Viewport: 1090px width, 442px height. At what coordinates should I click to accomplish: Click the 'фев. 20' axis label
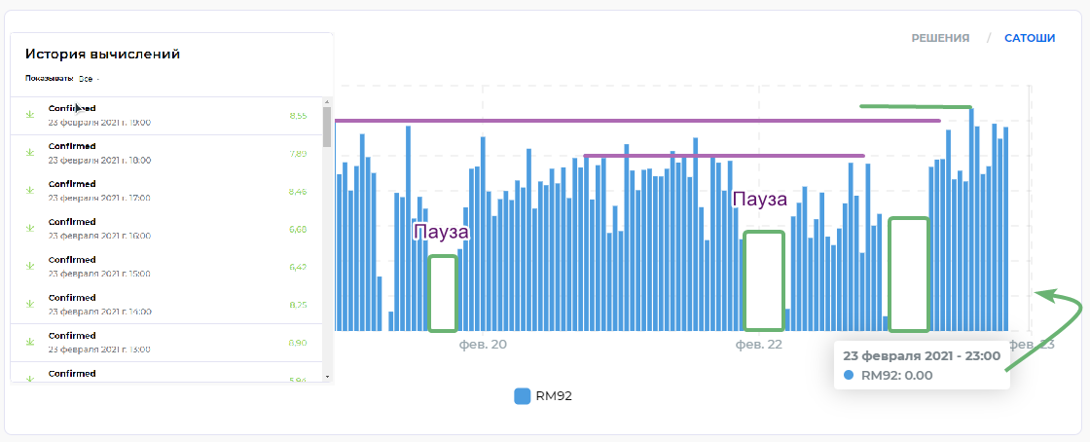click(484, 345)
